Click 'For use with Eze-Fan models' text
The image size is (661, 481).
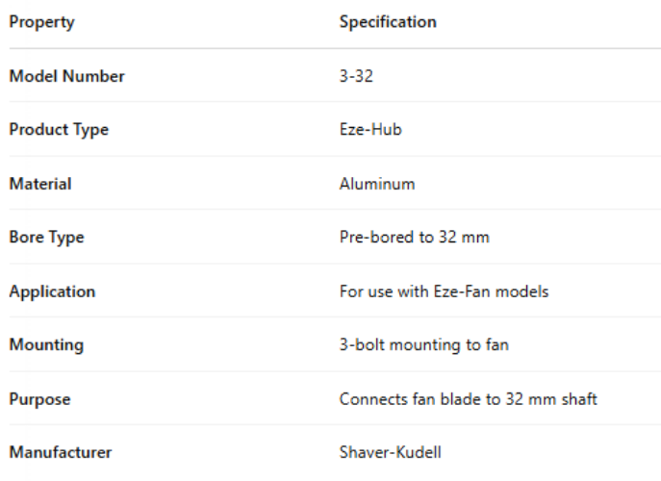pyautogui.click(x=444, y=291)
